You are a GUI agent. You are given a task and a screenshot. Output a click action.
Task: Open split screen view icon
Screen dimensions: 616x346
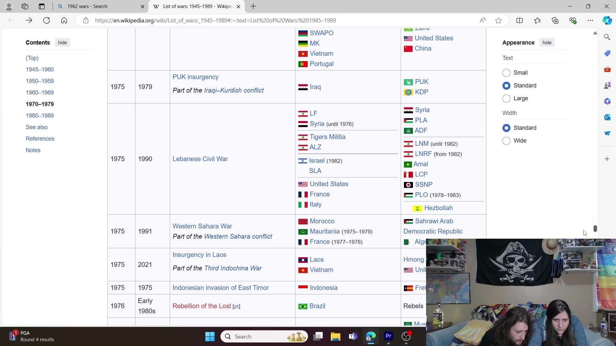coord(519,21)
